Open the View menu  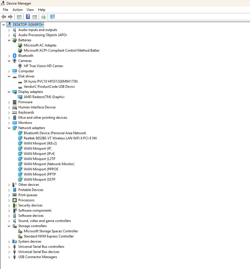(x=30, y=10)
